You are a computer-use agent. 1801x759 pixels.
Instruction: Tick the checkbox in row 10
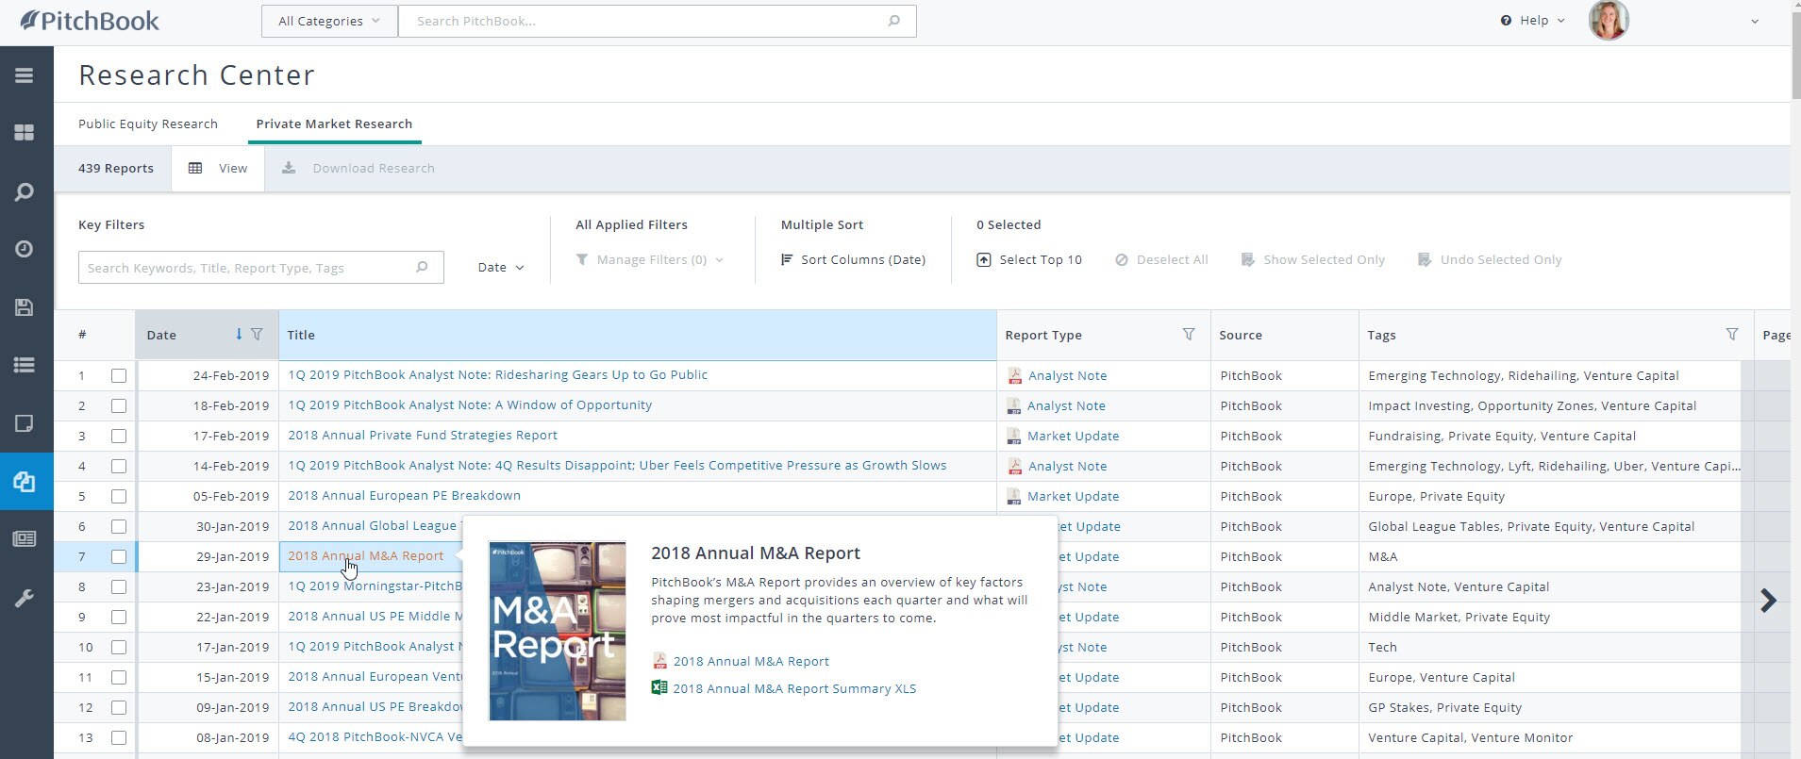119,647
